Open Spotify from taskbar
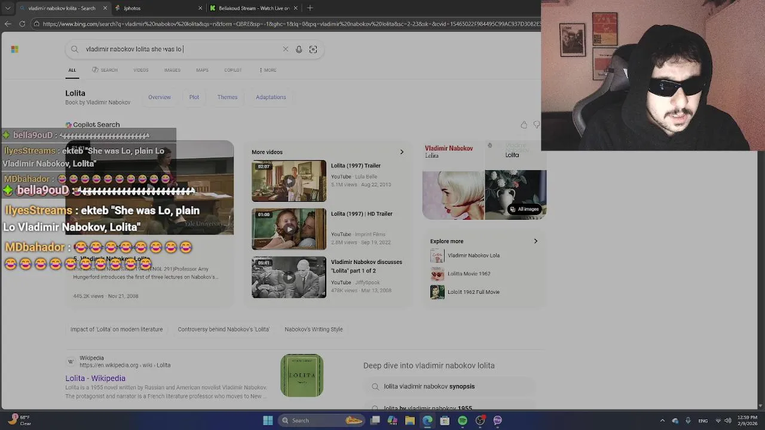The width and height of the screenshot is (765, 430). click(463, 420)
